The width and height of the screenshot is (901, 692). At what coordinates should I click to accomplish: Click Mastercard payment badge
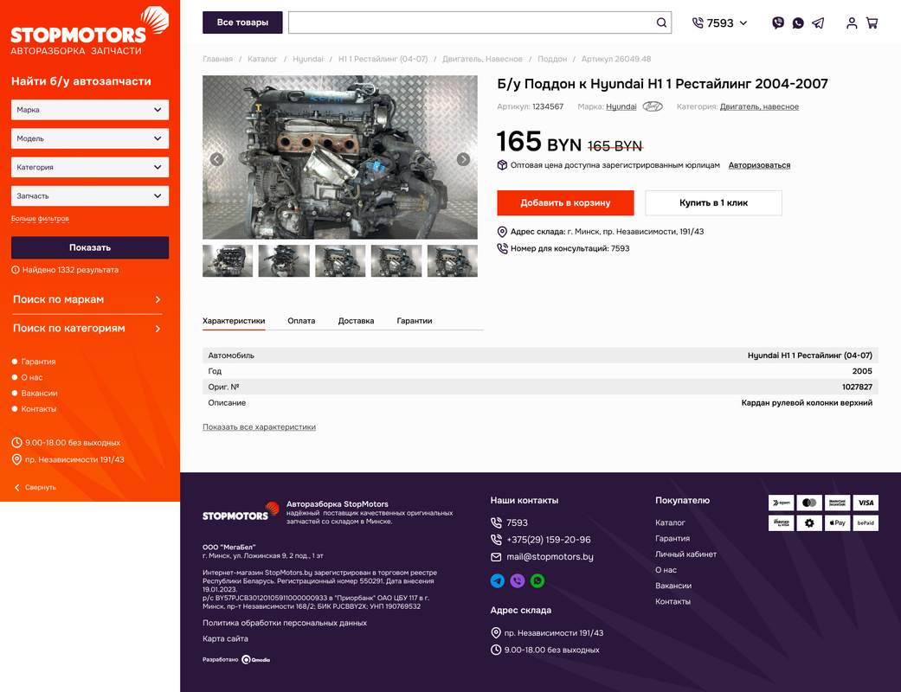coord(809,503)
